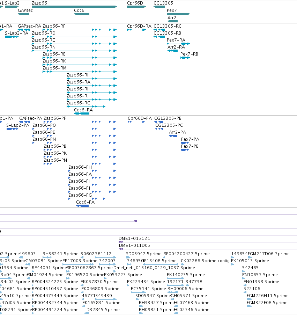This screenshot has height=315, width=297.
Task: Select the EK165831.5prime EST label
Action: coord(102,302)
